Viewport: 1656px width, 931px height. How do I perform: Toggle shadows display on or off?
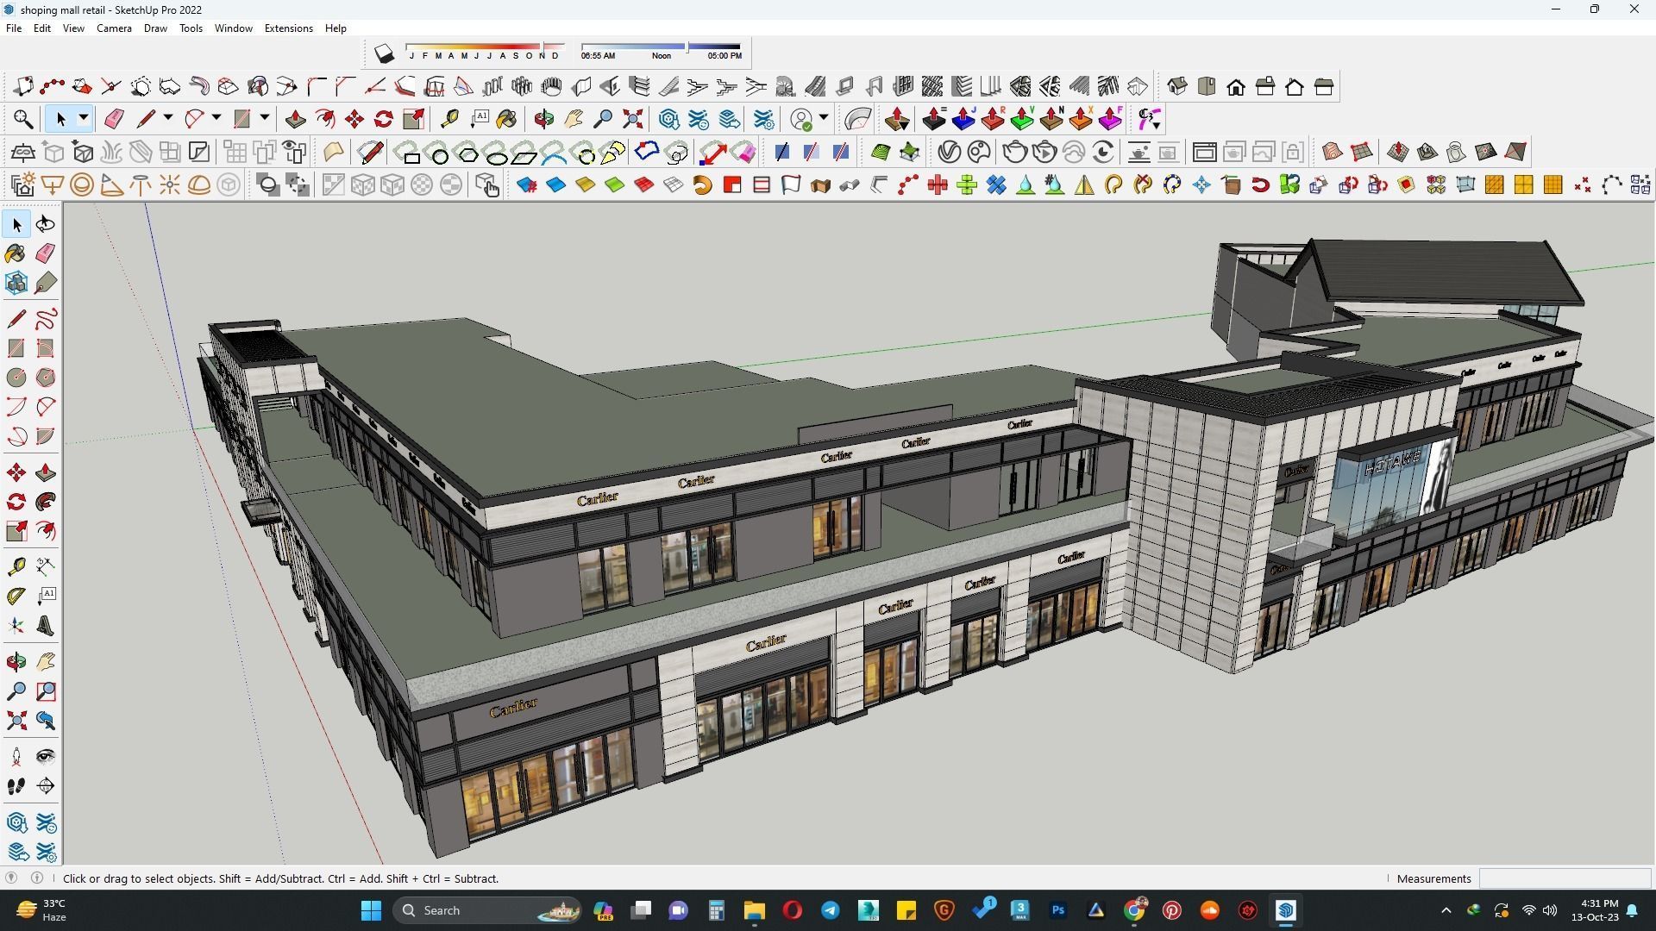[x=384, y=54]
